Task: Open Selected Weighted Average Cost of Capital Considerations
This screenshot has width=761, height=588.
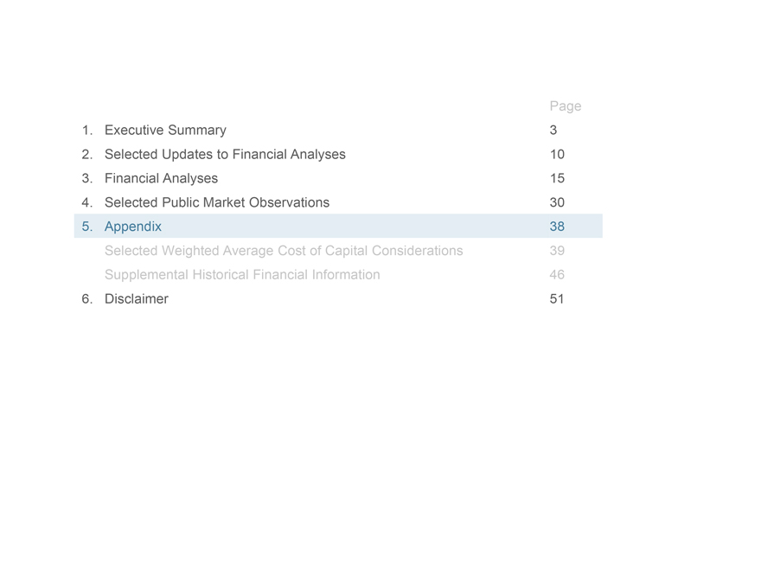Action: click(x=284, y=252)
